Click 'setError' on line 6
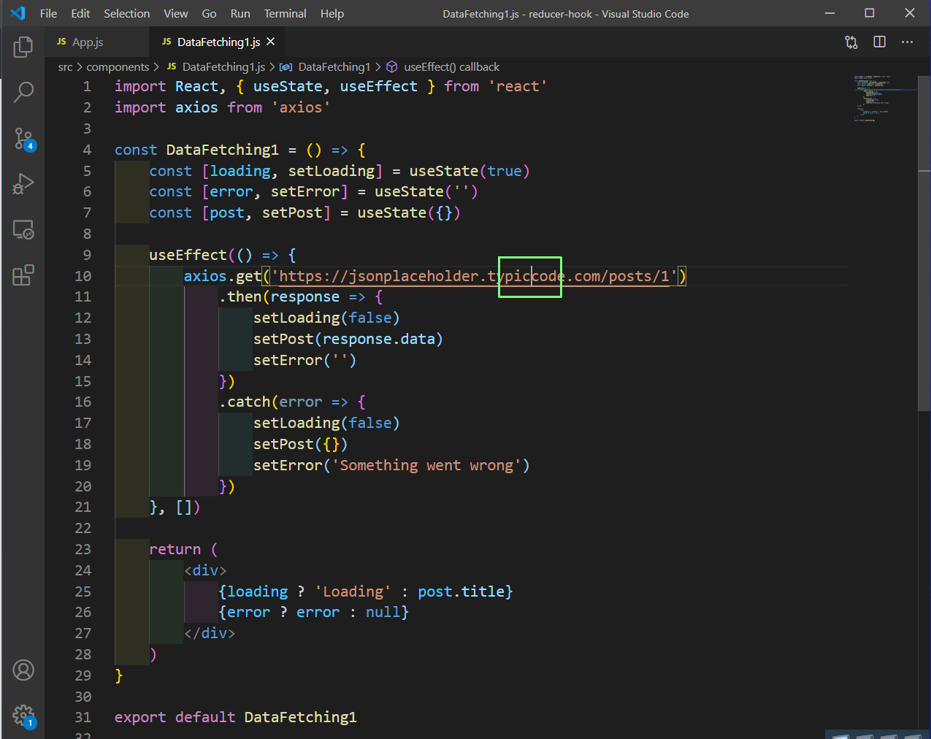 click(x=305, y=191)
